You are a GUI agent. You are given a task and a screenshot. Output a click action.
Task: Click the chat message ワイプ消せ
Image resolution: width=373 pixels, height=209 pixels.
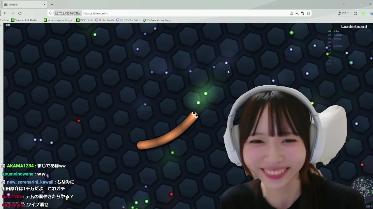37,205
